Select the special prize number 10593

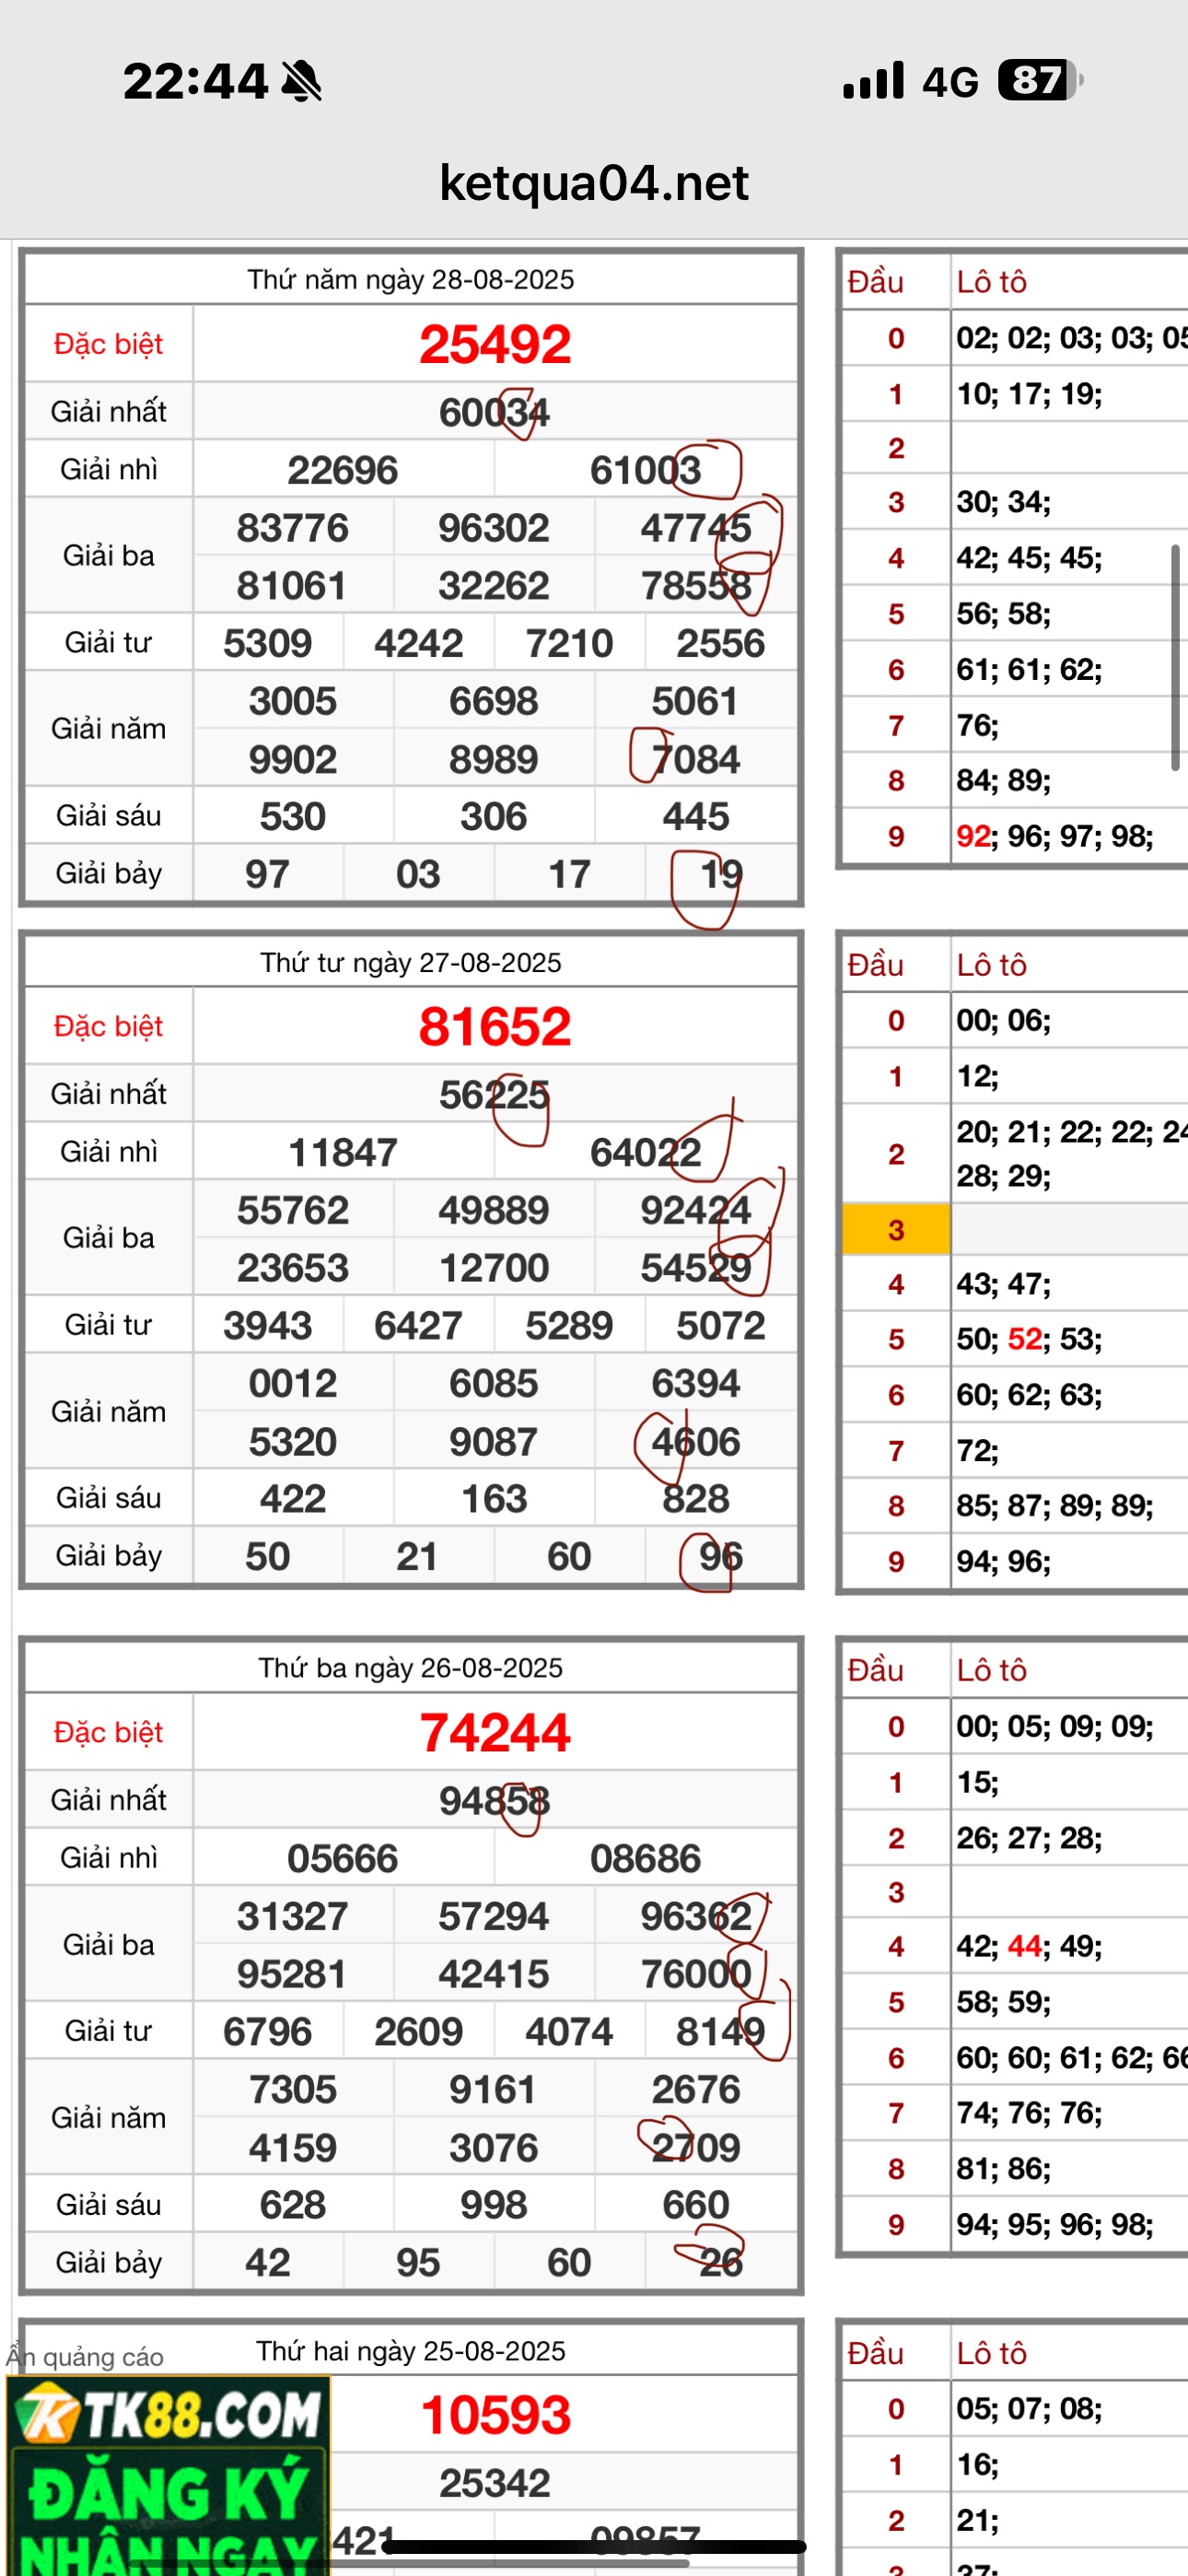(495, 2415)
